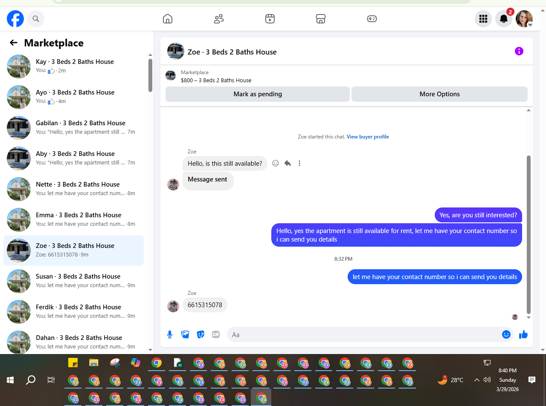Open the conversation with Susan

coord(73,281)
